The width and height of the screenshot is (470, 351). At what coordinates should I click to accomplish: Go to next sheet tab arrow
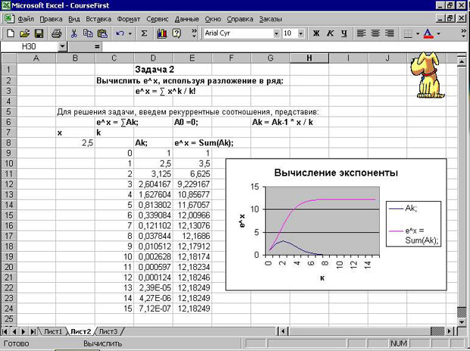(x=23, y=331)
